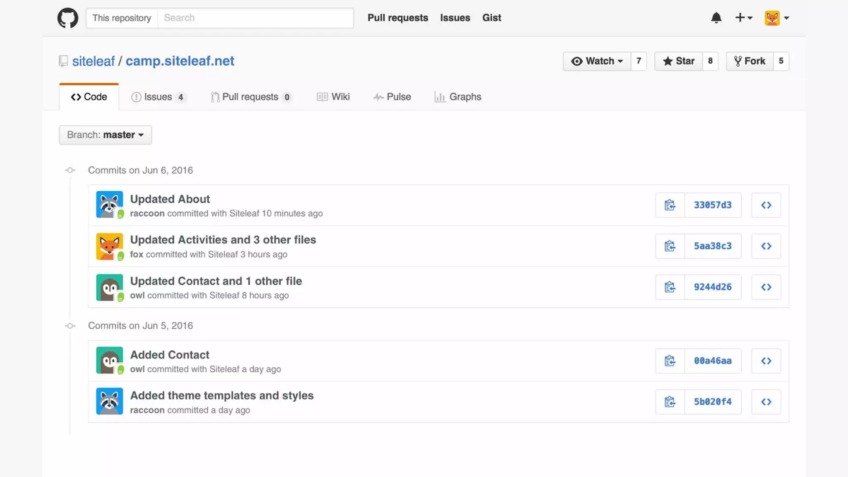Copy commit hash 33057d3 to clipboard
Viewport: 848px width, 477px height.
click(670, 205)
